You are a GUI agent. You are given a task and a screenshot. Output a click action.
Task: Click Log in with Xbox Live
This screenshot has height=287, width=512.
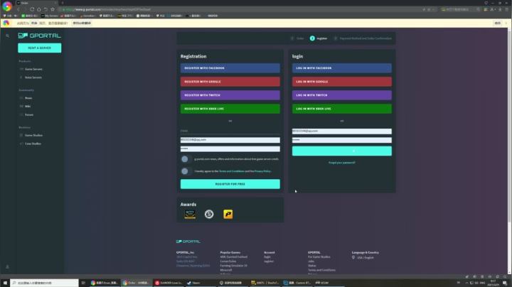(342, 109)
